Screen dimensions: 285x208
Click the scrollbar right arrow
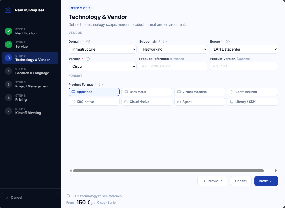pos(276,171)
